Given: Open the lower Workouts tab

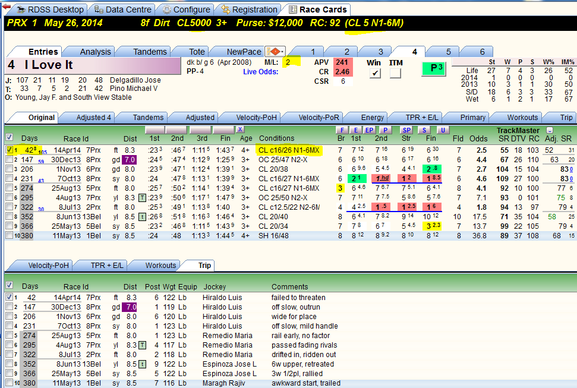Looking at the screenshot, I should coord(160,266).
